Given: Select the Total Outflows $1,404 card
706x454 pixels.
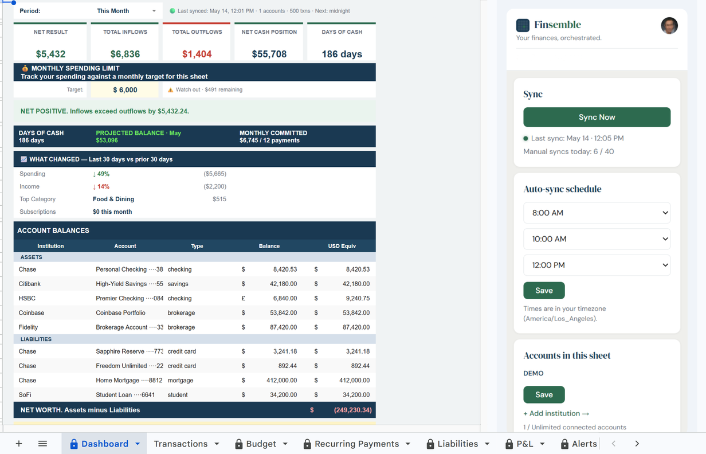Looking at the screenshot, I should pyautogui.click(x=197, y=42).
